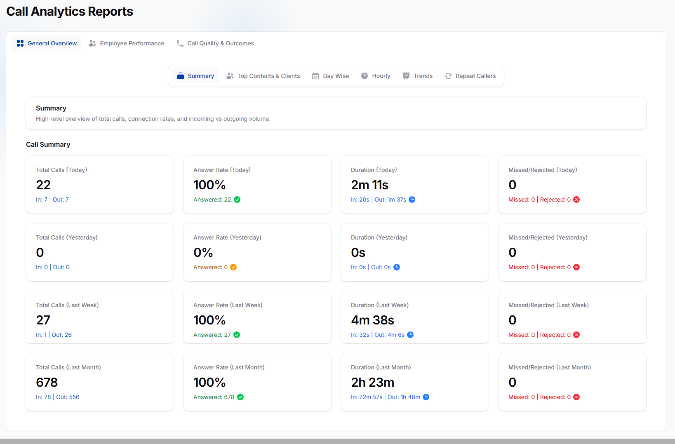Image resolution: width=675 pixels, height=444 pixels.
Task: Click the 'Answered: 0' text
Action: click(x=211, y=267)
